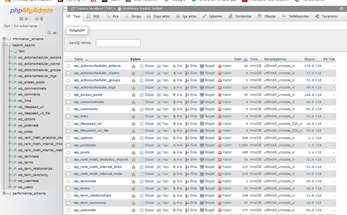
Task: Favorite star for wp_options row
Action: [x=134, y=138]
